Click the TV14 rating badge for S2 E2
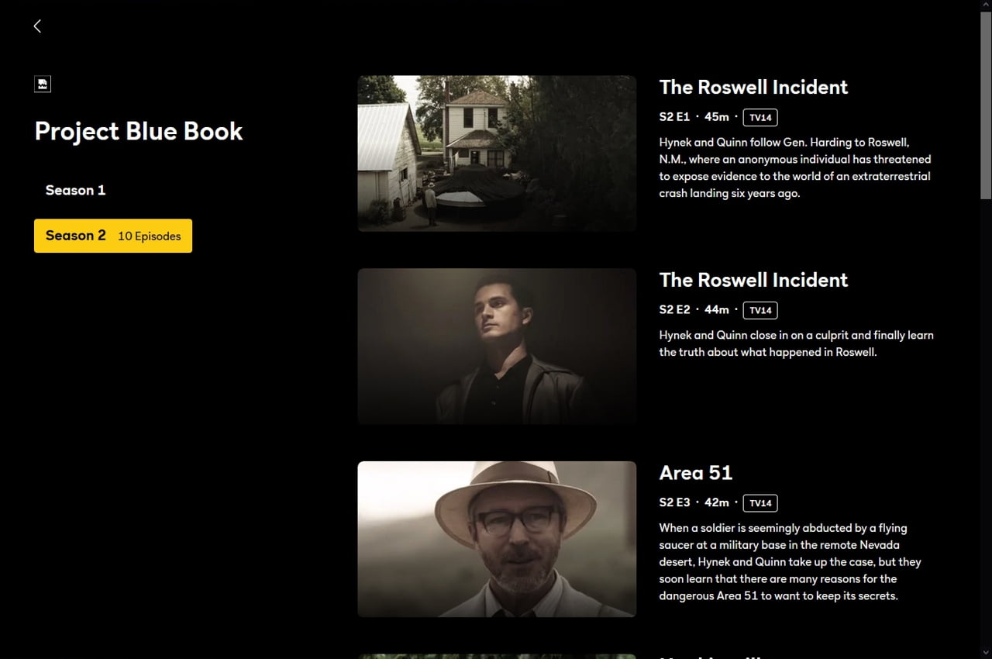Screen dimensions: 992x659 pyautogui.click(x=760, y=310)
